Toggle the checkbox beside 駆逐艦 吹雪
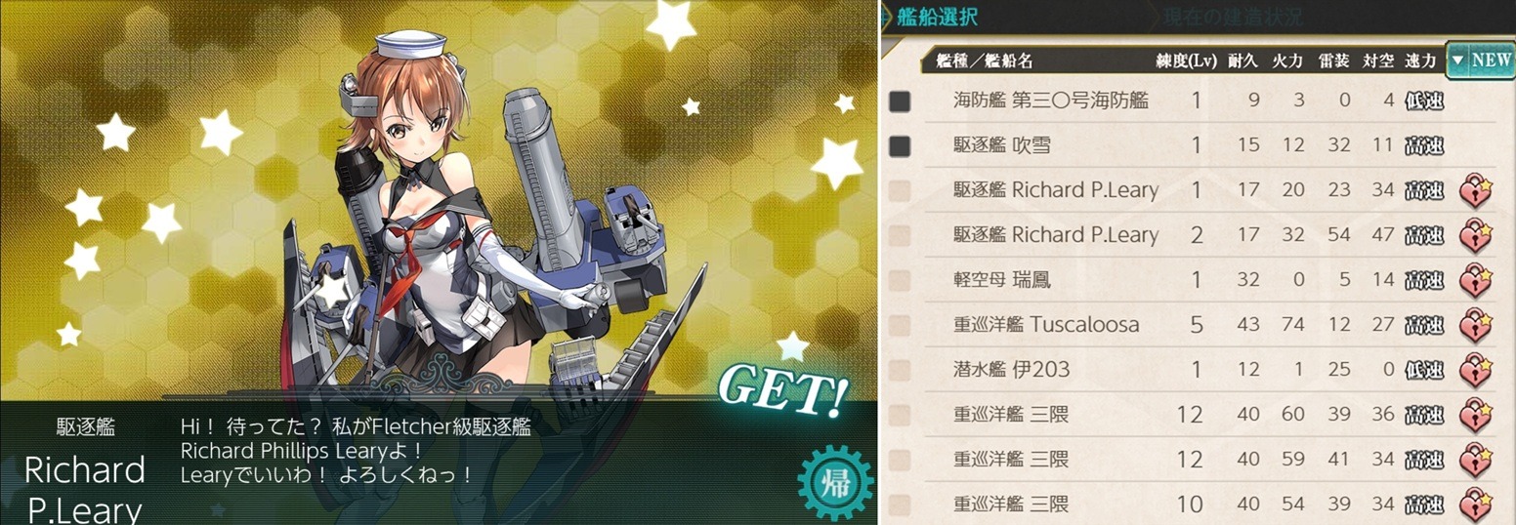 (900, 145)
